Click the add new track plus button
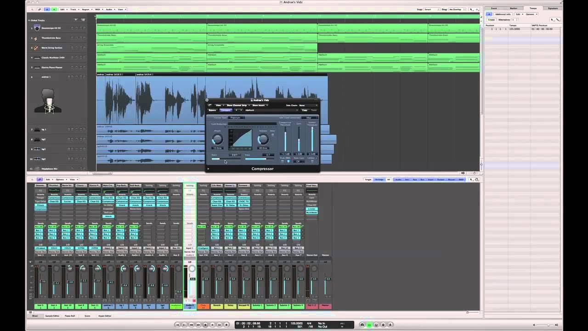The image size is (588, 331). pos(76,20)
